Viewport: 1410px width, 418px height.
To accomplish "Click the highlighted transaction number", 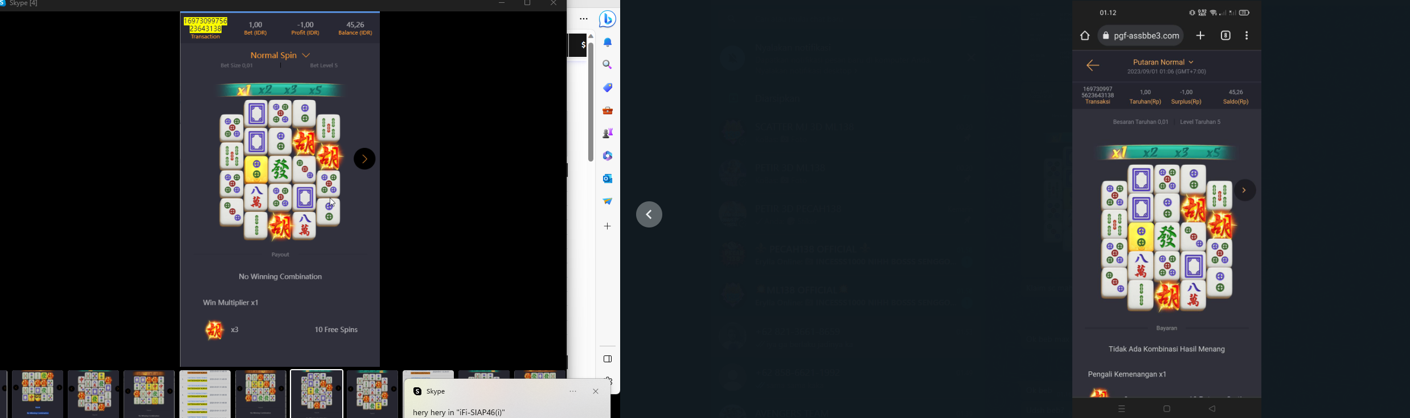I will 206,25.
